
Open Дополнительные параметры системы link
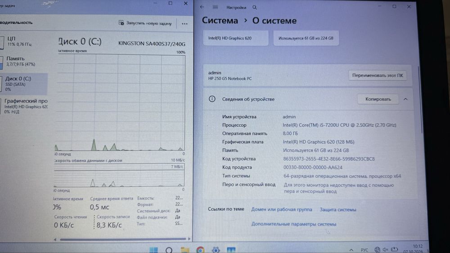[x=293, y=224]
